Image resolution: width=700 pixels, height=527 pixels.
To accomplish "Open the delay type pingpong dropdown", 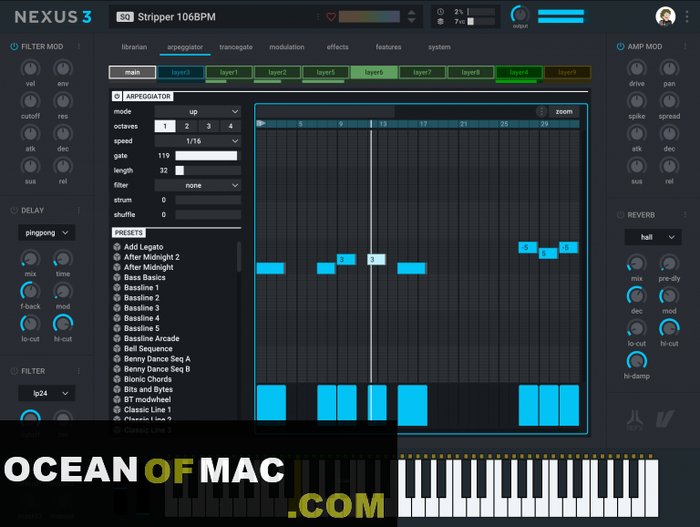I will pos(46,232).
